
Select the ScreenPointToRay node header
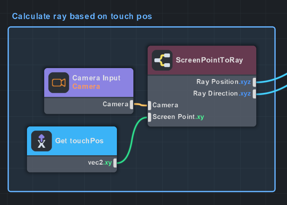tap(209, 60)
